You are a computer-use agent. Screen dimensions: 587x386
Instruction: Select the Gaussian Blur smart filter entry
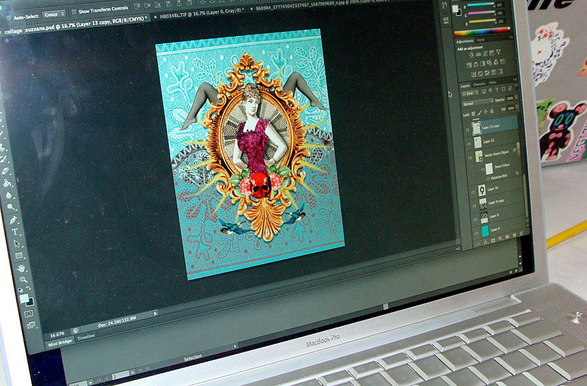[500, 177]
